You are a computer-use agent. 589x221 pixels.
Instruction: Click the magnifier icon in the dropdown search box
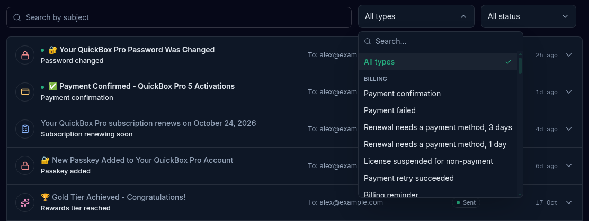pyautogui.click(x=368, y=41)
